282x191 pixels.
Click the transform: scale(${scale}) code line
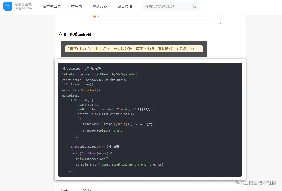117,124
